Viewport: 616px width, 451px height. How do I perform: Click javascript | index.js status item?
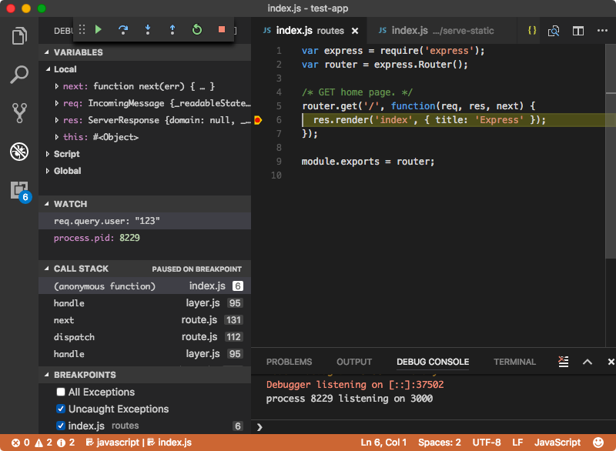[x=139, y=443]
